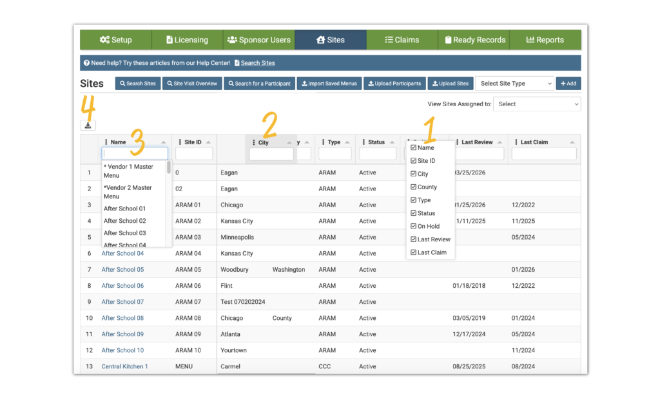Sort by City using its sort arrow

coord(289,142)
